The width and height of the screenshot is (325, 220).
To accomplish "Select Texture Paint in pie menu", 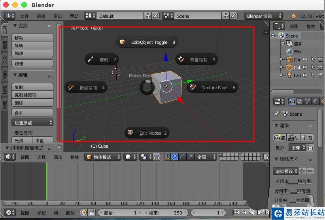I will click(x=212, y=88).
